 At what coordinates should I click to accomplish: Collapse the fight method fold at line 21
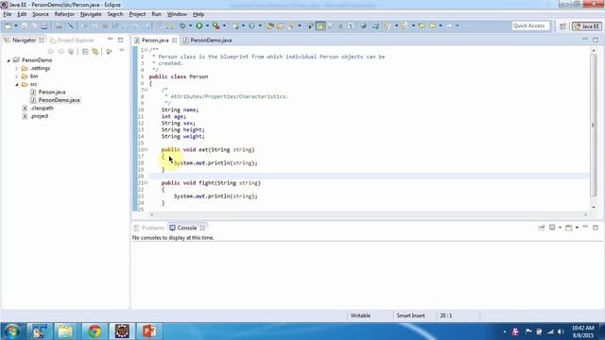[147, 182]
